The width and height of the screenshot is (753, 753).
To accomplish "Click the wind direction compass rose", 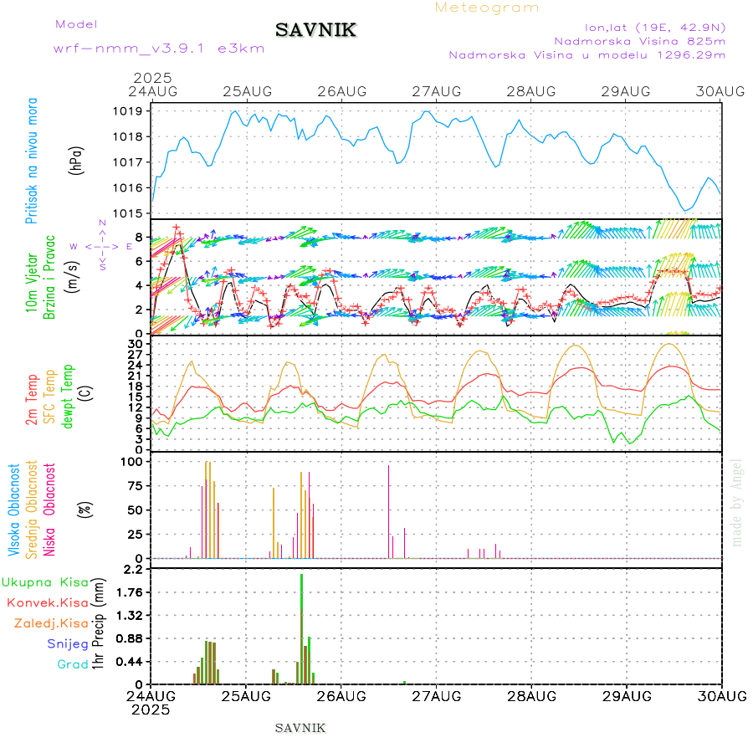I will pyautogui.click(x=101, y=247).
